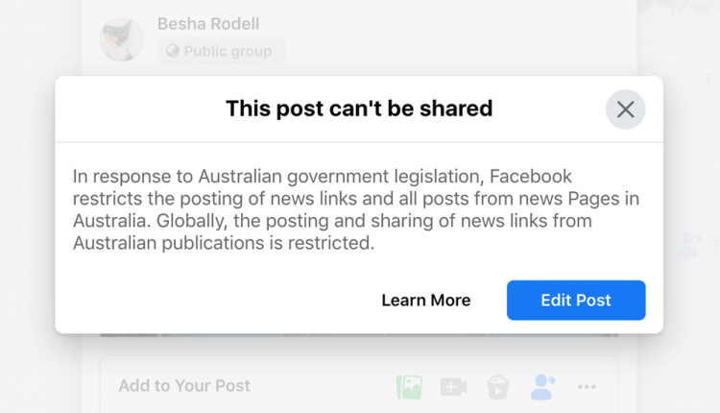Show more post options via three dots
Viewport: 720px width, 413px height.
[587, 387]
